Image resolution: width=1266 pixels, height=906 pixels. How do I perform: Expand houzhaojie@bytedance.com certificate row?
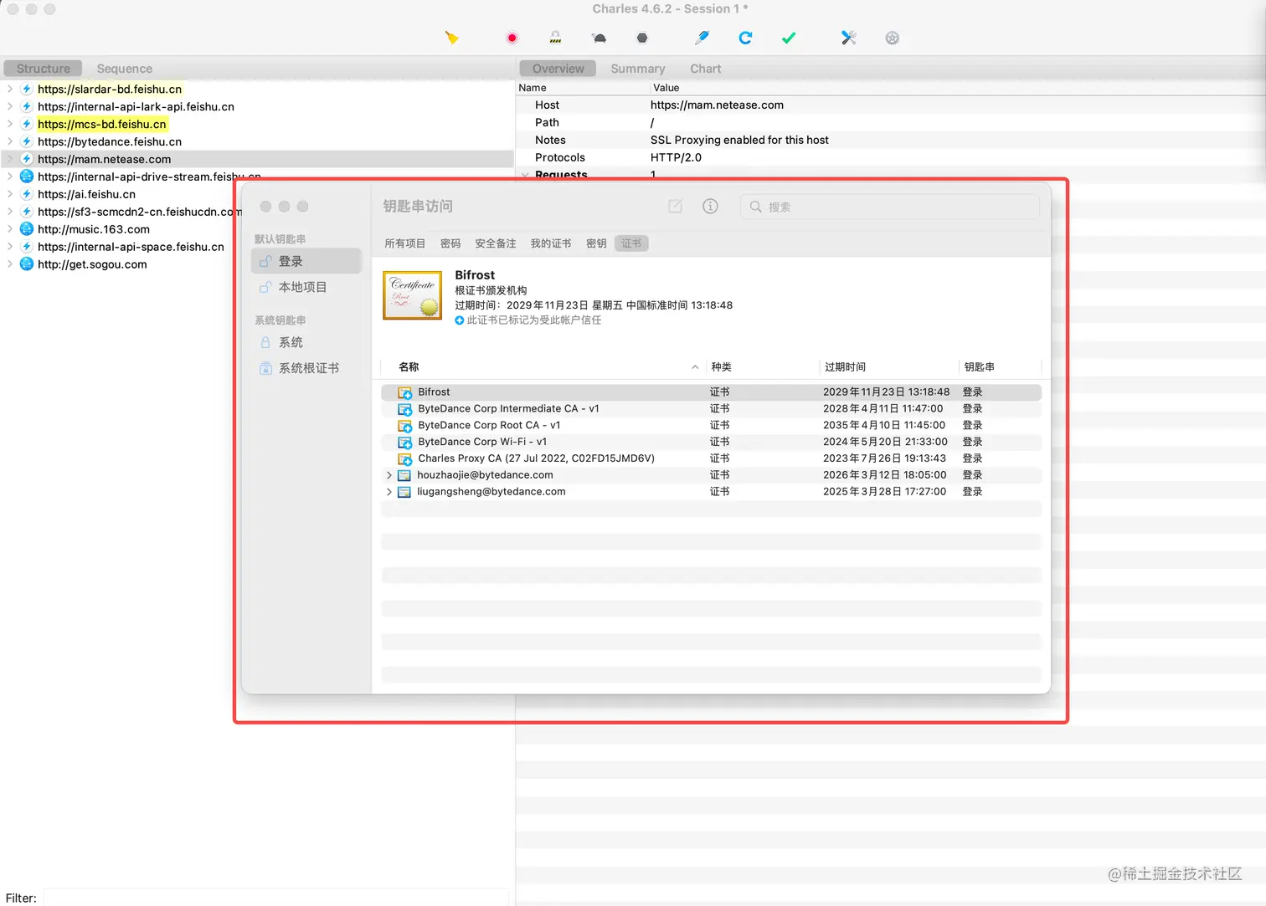389,475
